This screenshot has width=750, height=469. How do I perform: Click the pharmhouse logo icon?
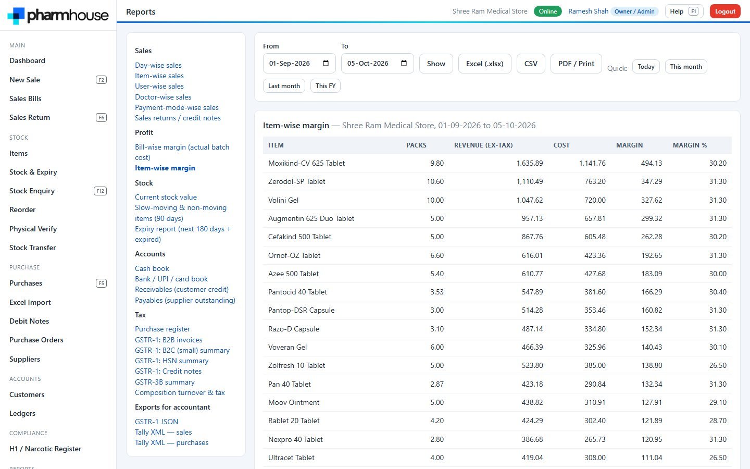coord(16,16)
